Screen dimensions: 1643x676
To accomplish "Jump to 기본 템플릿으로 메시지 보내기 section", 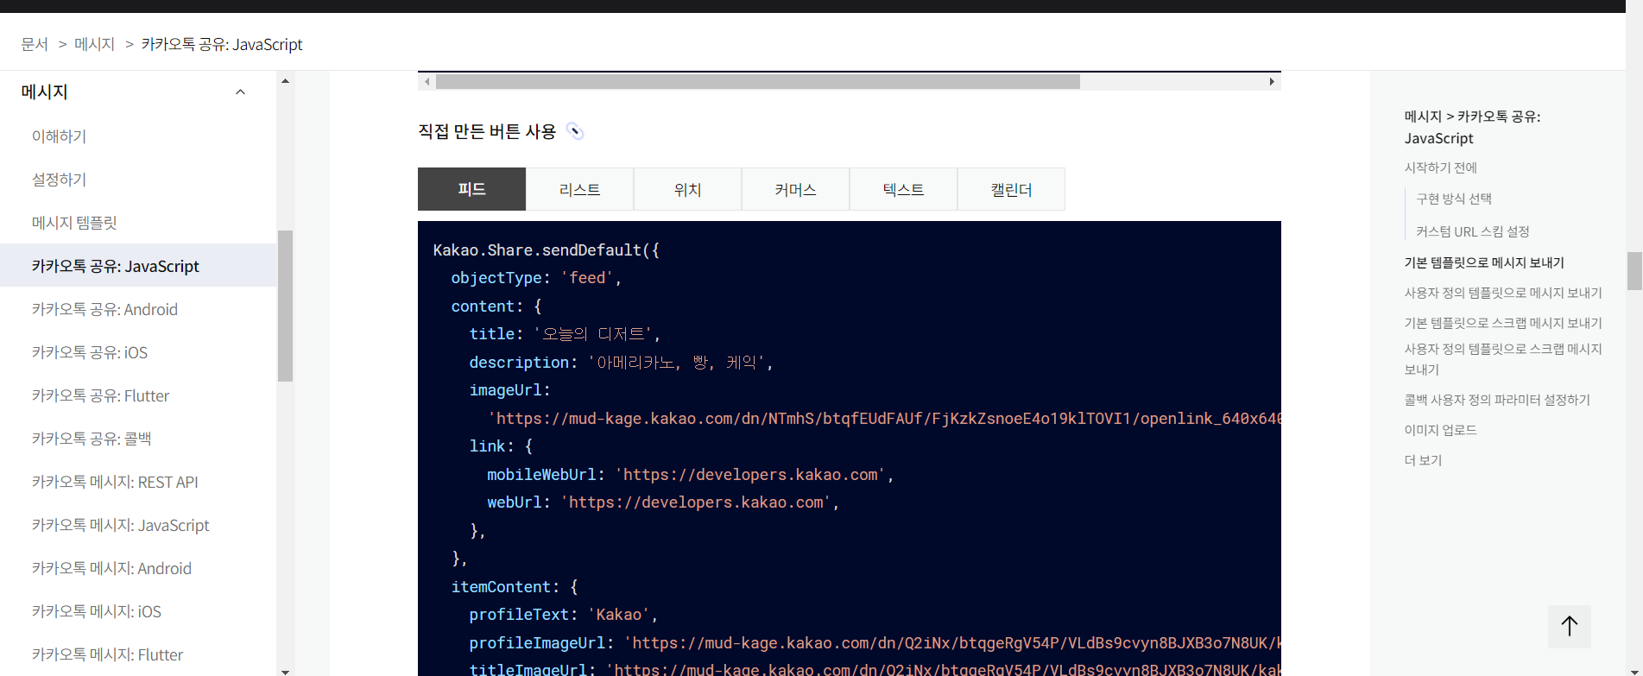I will [1484, 262].
